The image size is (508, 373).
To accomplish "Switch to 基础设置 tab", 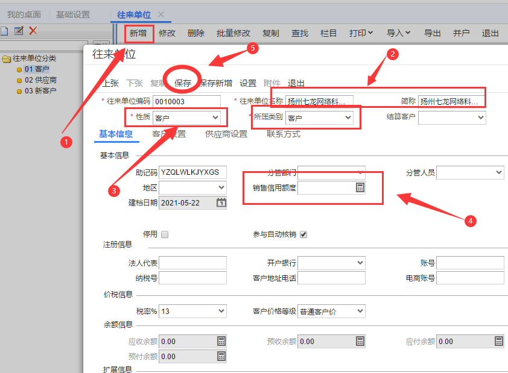I will click(x=73, y=14).
